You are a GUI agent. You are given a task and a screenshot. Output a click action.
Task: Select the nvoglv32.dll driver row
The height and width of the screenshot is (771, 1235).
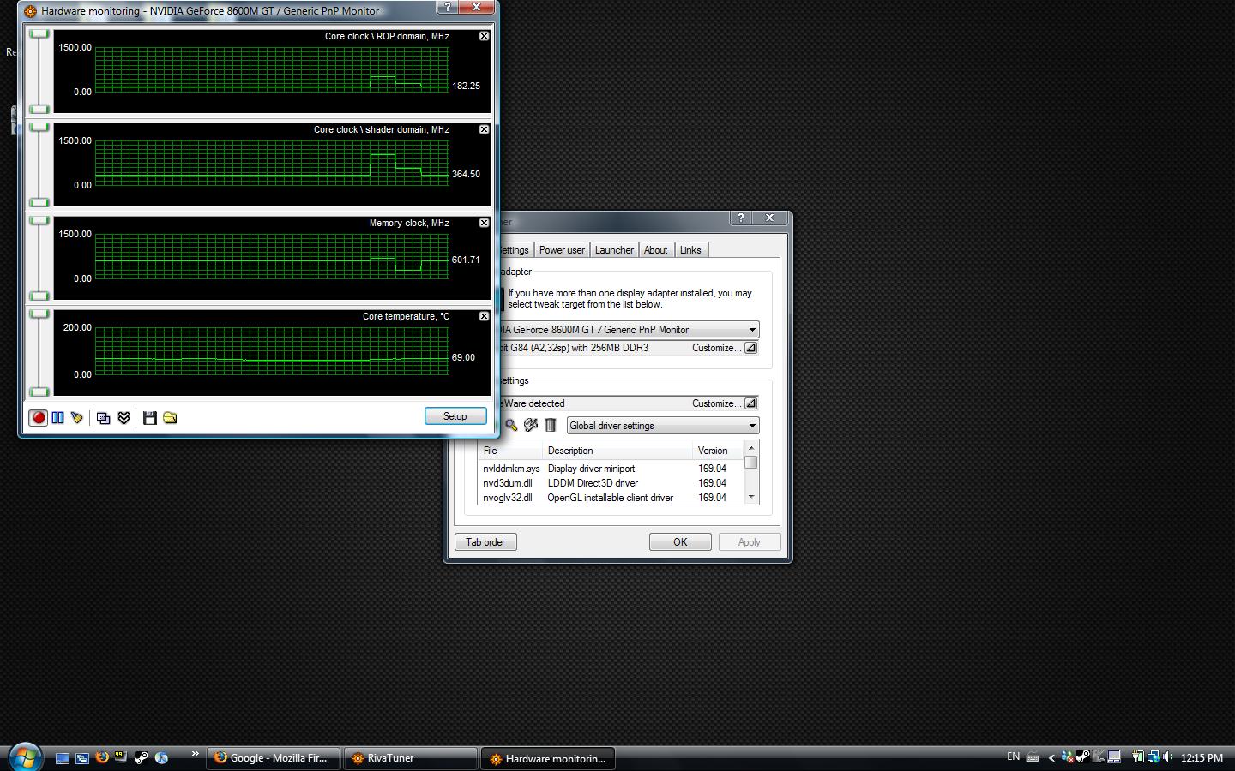pos(611,498)
